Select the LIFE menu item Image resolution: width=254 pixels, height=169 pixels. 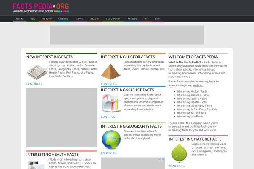(x=157, y=19)
